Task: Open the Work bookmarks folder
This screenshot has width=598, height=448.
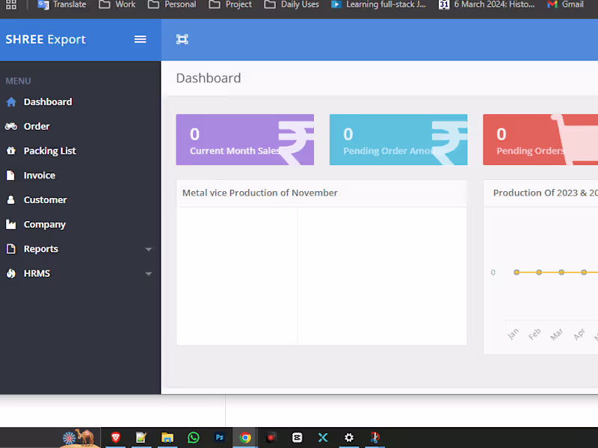Action: (x=117, y=4)
